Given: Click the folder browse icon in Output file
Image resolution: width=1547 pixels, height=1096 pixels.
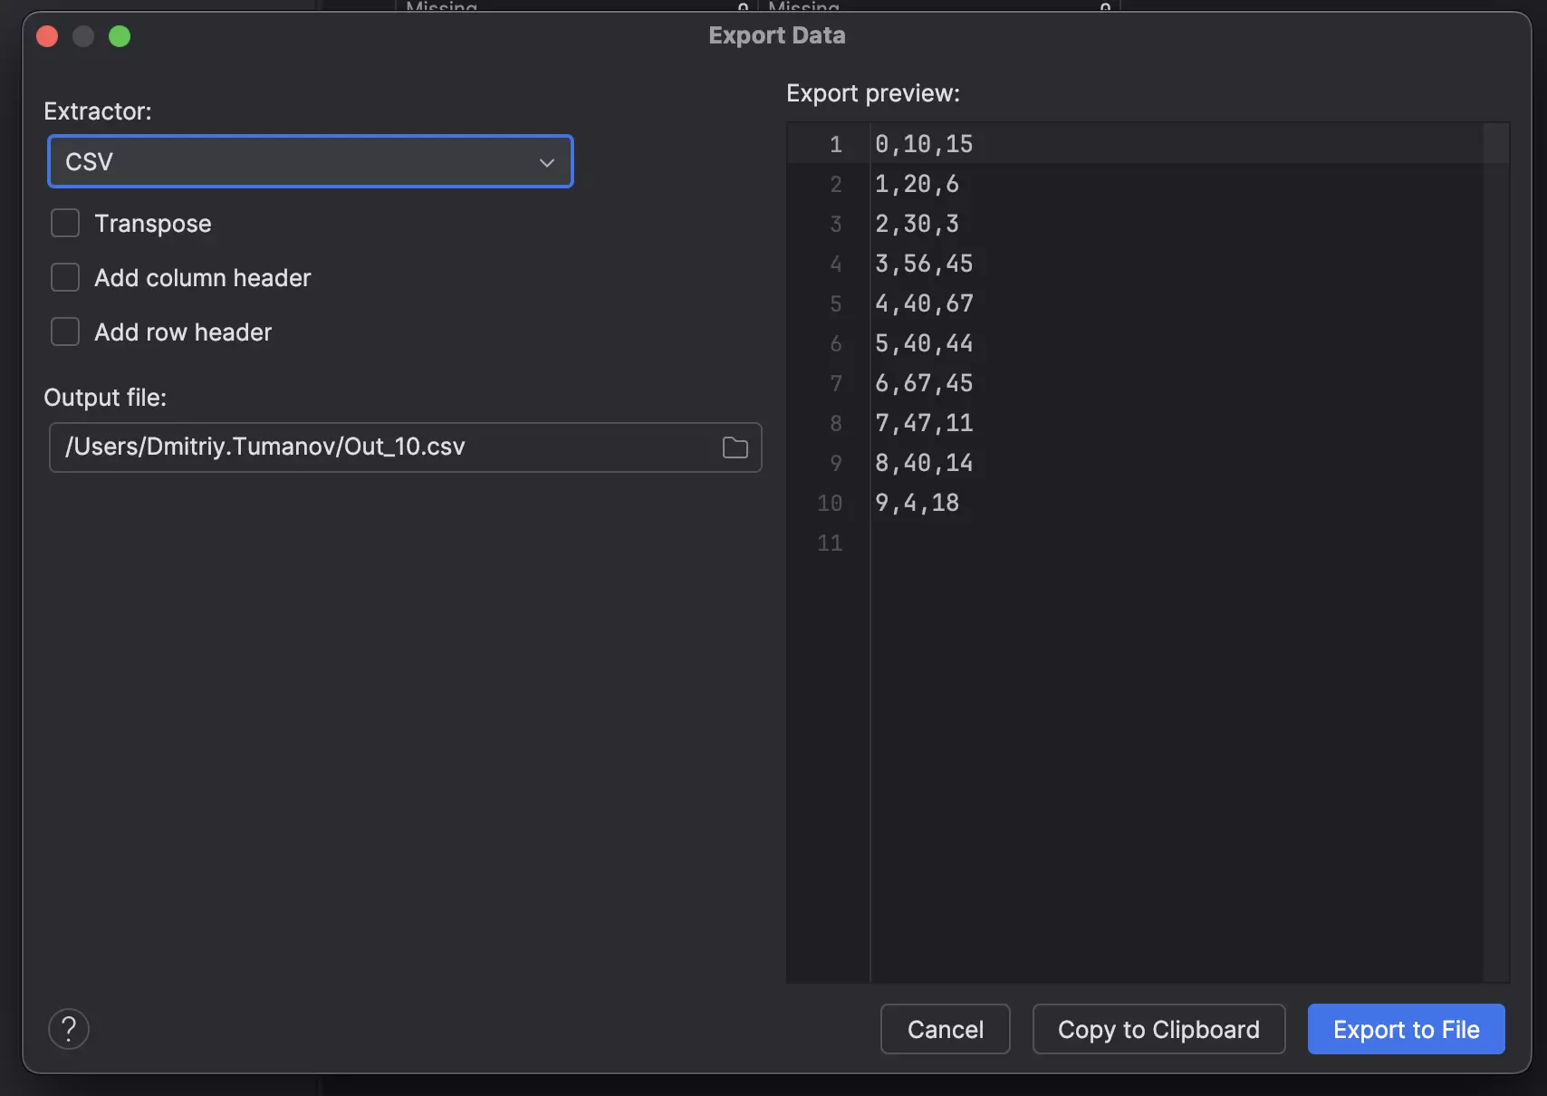Looking at the screenshot, I should [735, 447].
